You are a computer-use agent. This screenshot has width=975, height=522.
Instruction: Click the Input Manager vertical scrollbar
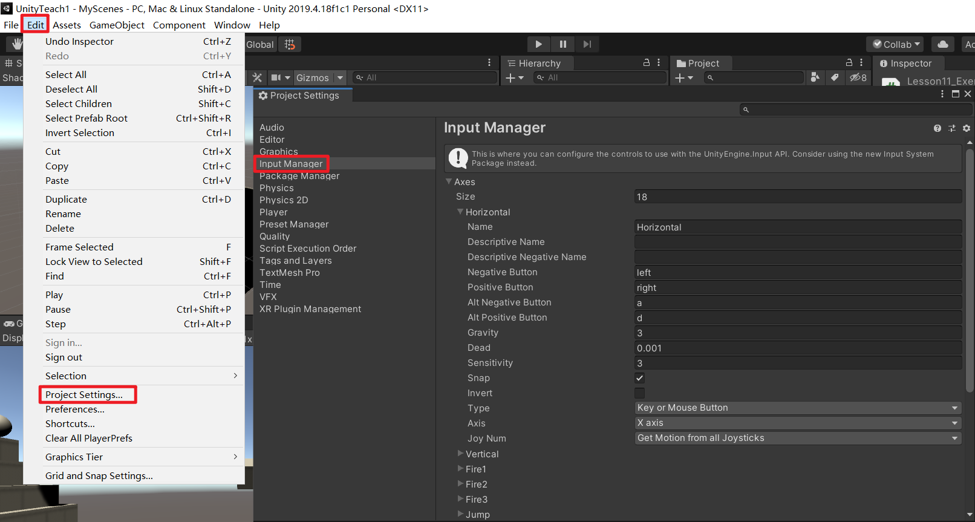click(970, 269)
